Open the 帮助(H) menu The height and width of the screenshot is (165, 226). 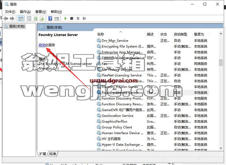tap(56, 12)
